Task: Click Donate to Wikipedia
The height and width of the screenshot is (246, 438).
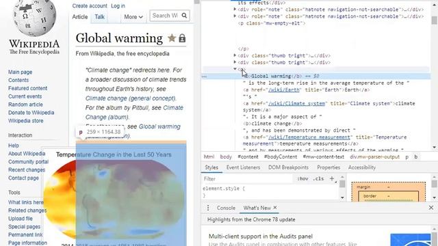Action: (31, 112)
